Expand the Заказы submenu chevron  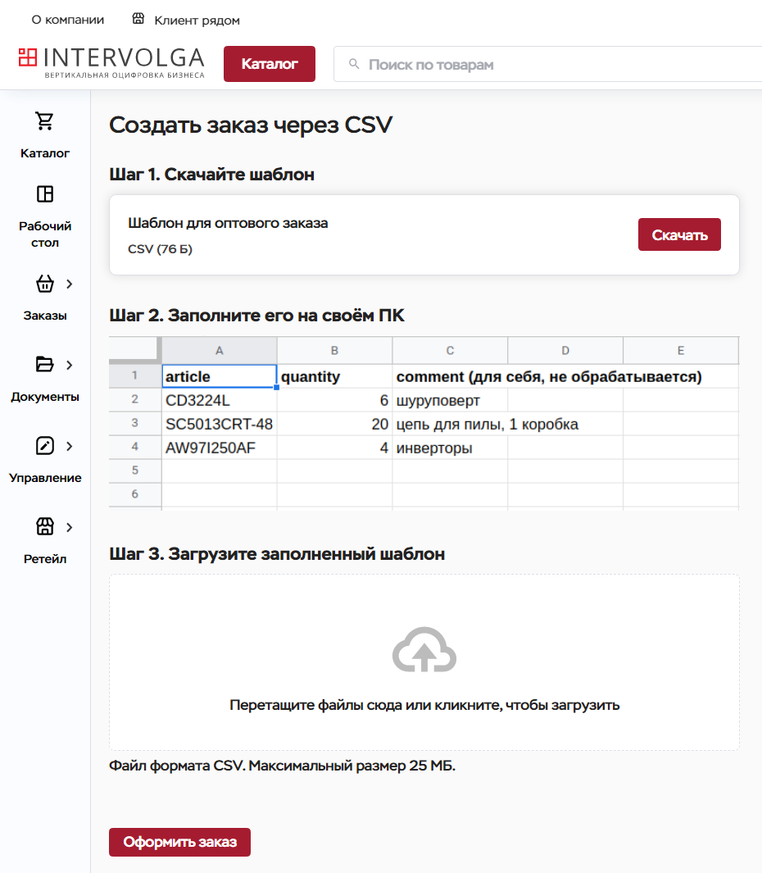[x=70, y=284]
